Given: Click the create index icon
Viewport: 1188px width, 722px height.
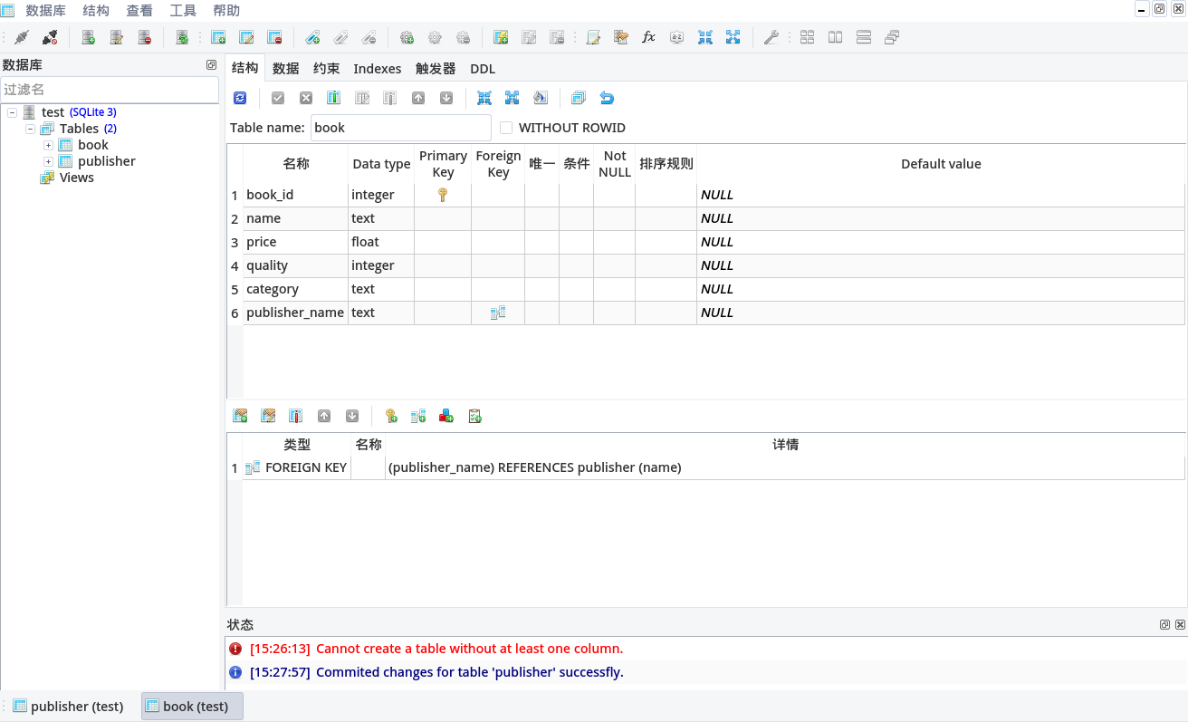Looking at the screenshot, I should [x=311, y=37].
